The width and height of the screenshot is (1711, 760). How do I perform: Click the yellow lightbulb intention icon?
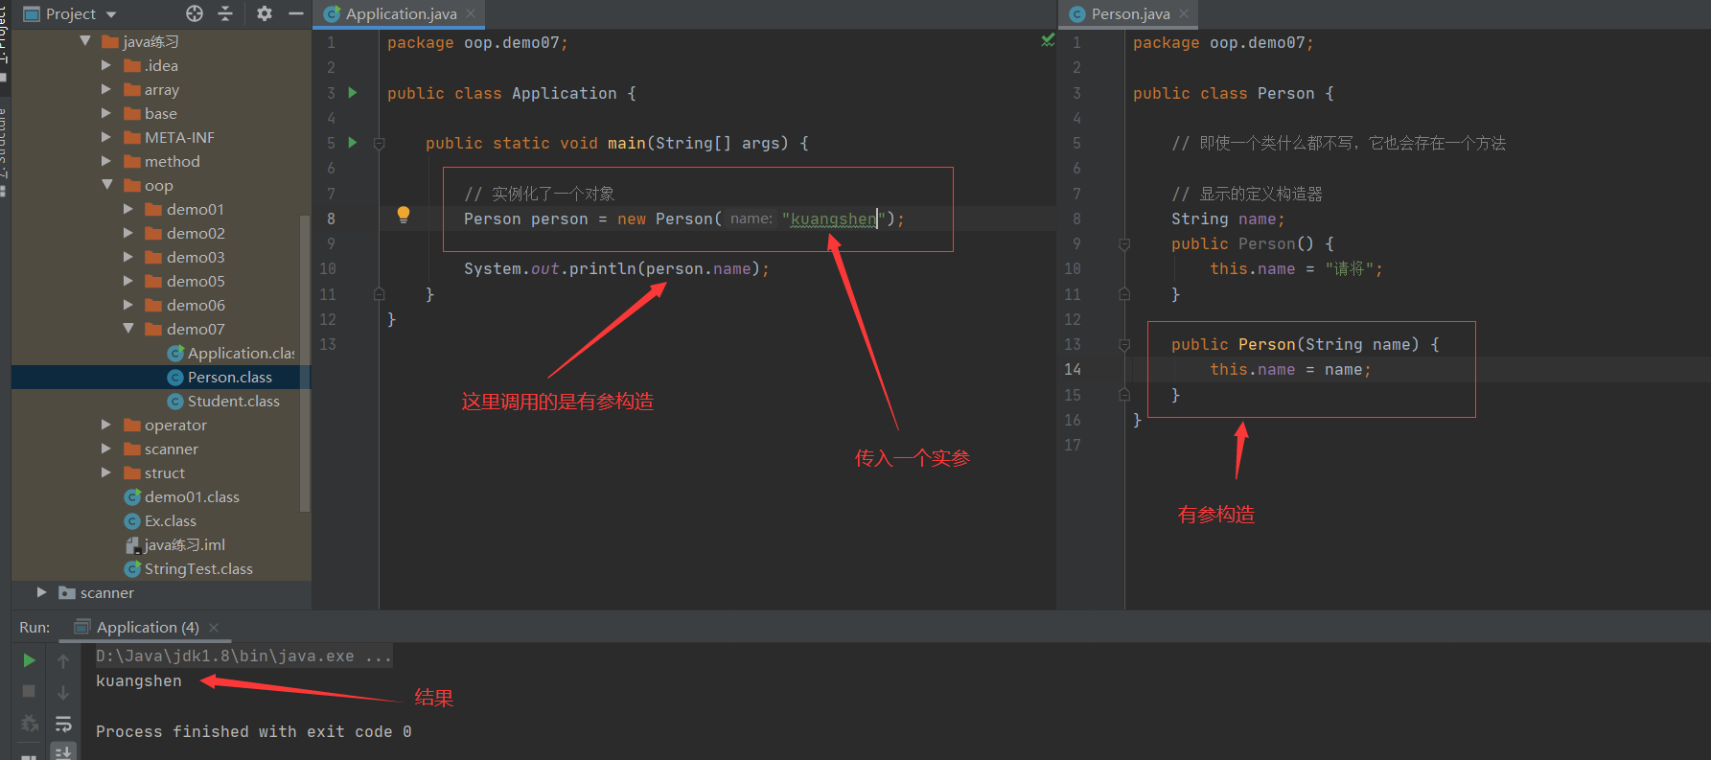(x=404, y=216)
